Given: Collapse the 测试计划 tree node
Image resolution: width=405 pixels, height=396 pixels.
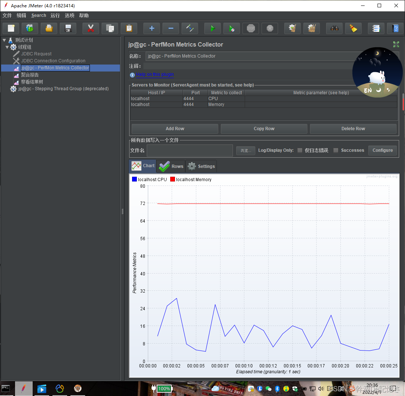Looking at the screenshot, I should 4,40.
